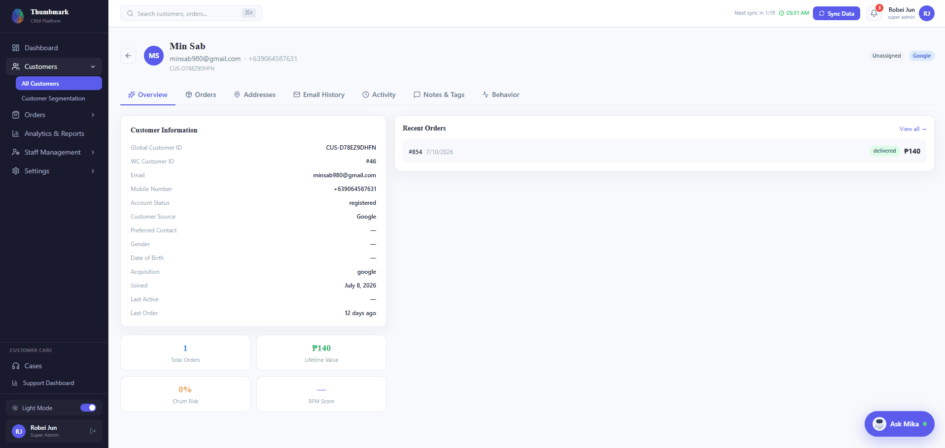Click the Churn Risk stat card
The width and height of the screenshot is (945, 448).
coord(185,394)
